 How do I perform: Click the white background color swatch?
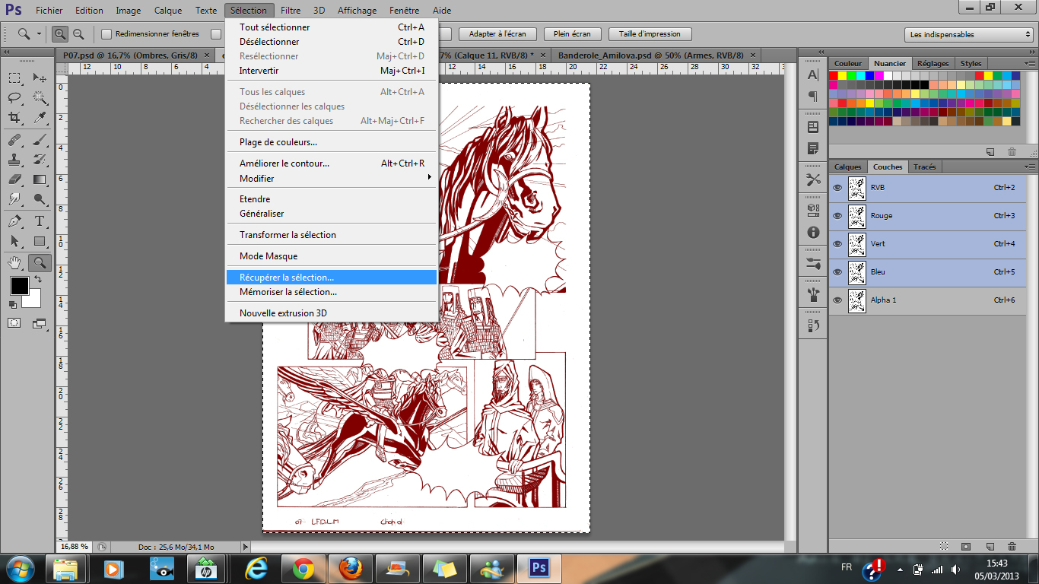[33, 301]
